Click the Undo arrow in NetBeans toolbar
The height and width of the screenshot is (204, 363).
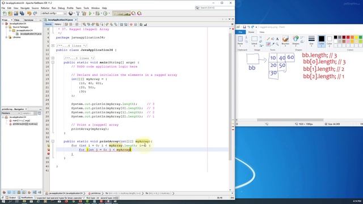[29, 14]
